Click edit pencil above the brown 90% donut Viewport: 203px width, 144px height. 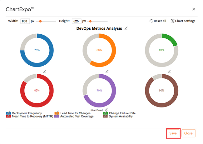pyautogui.click(x=170, y=71)
